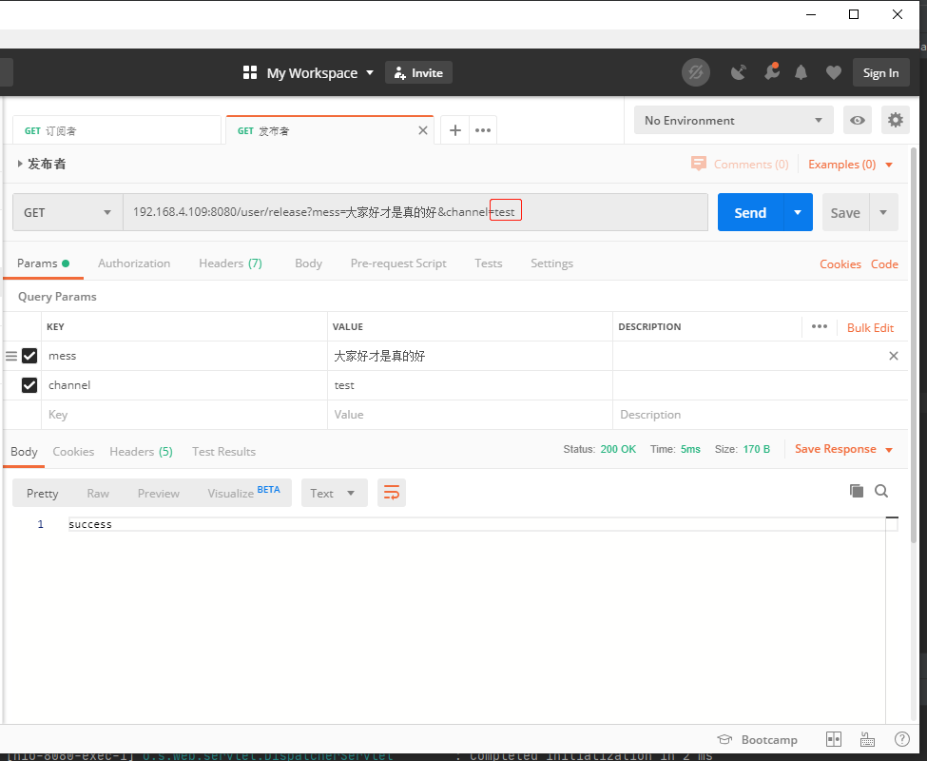Click the sync status icon
The height and width of the screenshot is (761, 927).
[x=695, y=71]
